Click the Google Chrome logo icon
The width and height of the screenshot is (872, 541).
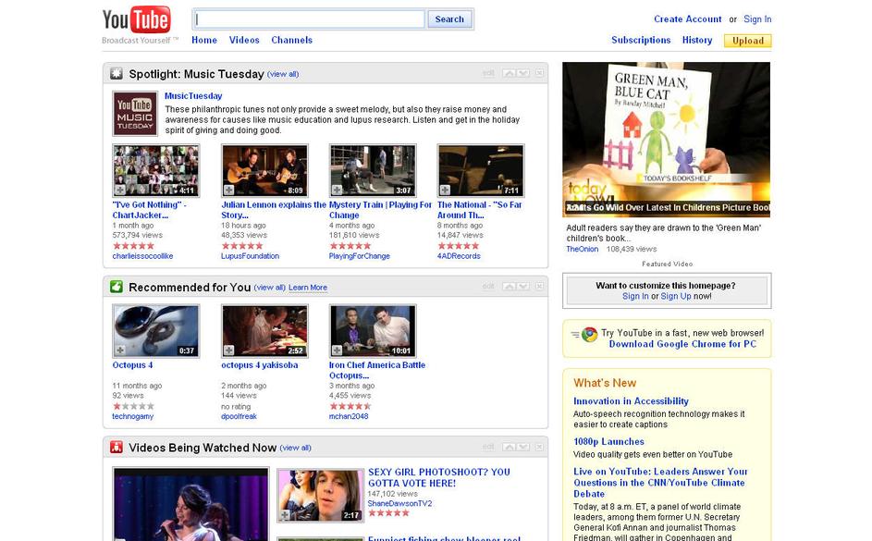pyautogui.click(x=589, y=335)
